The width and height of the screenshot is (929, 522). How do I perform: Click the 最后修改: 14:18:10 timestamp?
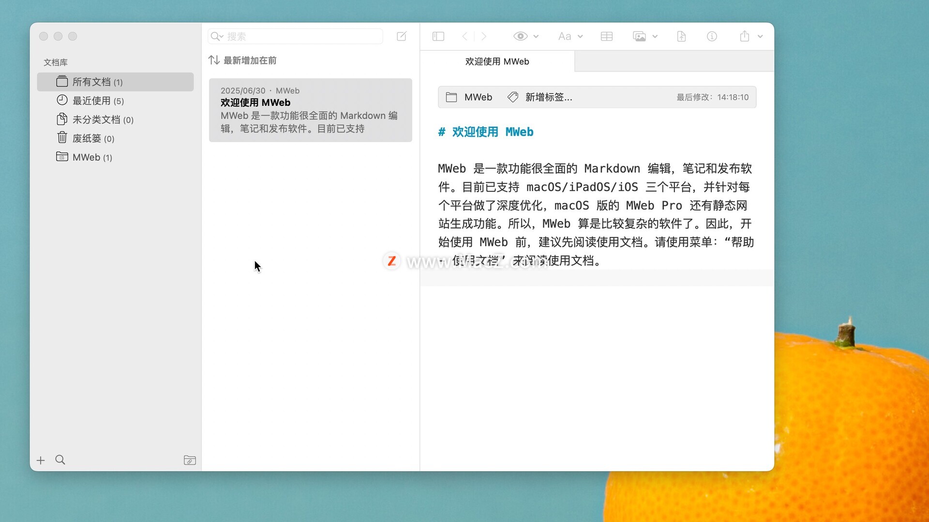coord(712,97)
